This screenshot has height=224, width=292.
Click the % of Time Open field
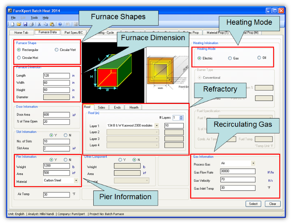point(56,122)
